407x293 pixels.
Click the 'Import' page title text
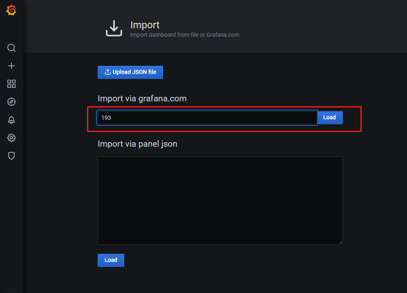click(145, 25)
